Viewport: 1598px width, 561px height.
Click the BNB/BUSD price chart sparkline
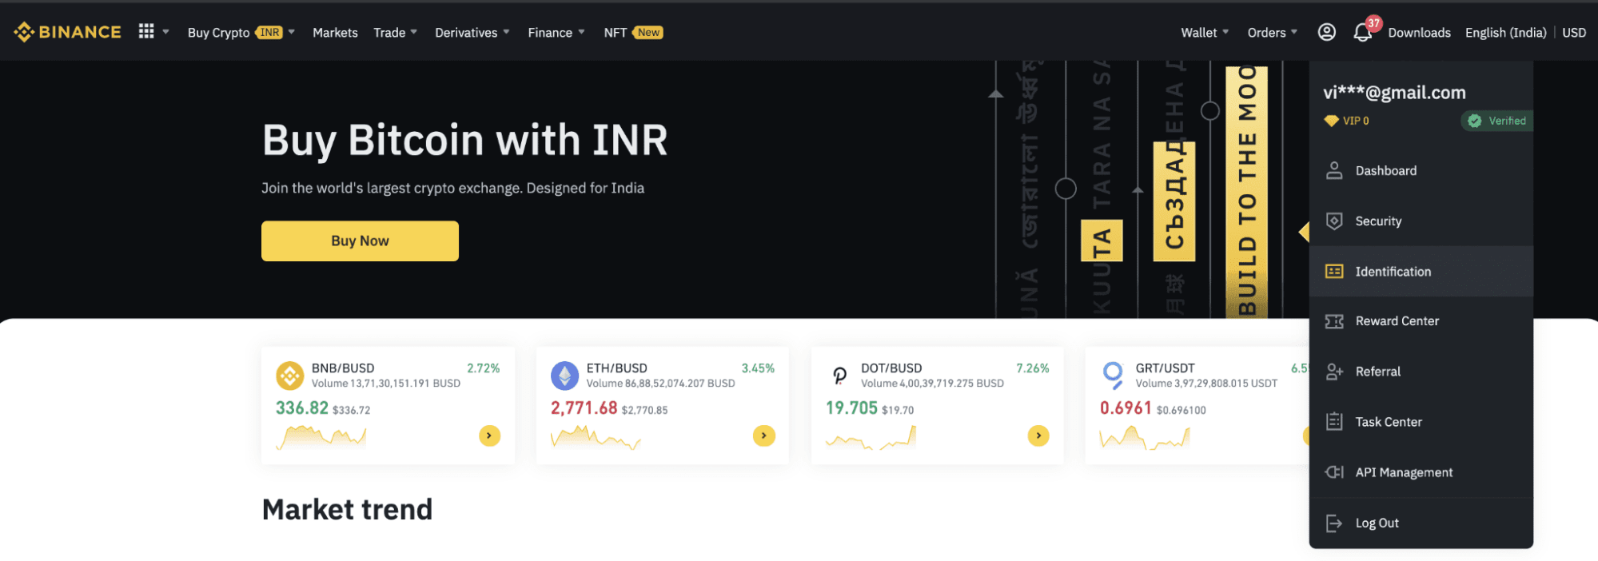321,437
